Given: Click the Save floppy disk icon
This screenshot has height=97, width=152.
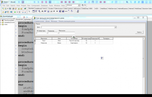Looking at the screenshot, I should tap(10, 9).
